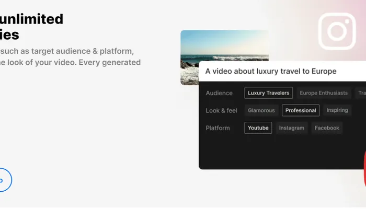Image resolution: width=366 pixels, height=209 pixels.
Task: Click the target audience & platform description text
Action: click(67, 51)
